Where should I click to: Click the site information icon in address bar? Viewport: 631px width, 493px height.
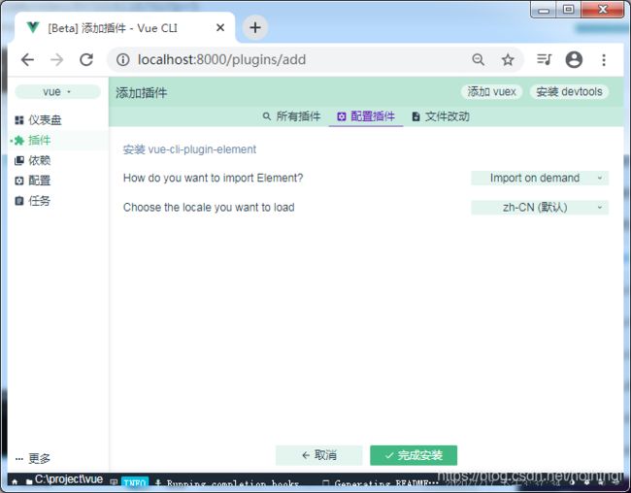click(x=122, y=59)
